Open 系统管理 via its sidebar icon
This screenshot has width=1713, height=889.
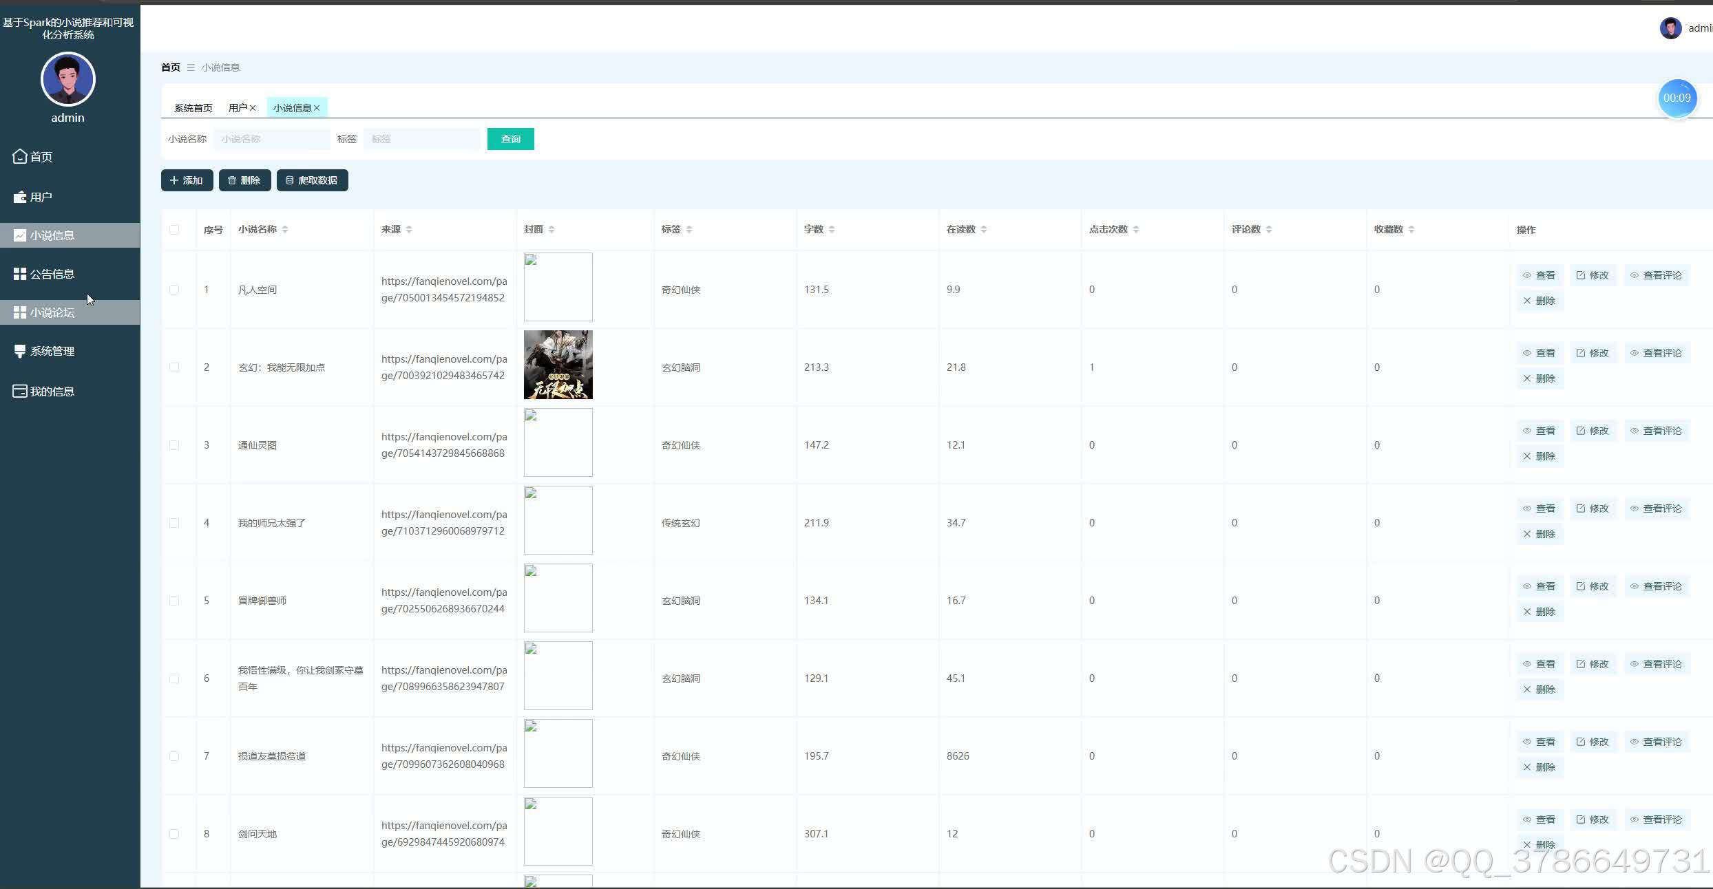pyautogui.click(x=19, y=351)
